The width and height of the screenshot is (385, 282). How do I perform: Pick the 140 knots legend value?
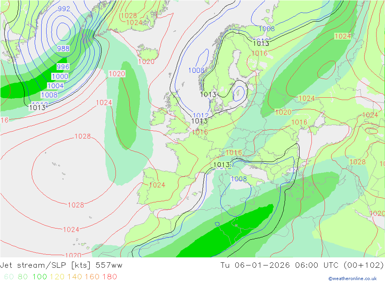75,277
